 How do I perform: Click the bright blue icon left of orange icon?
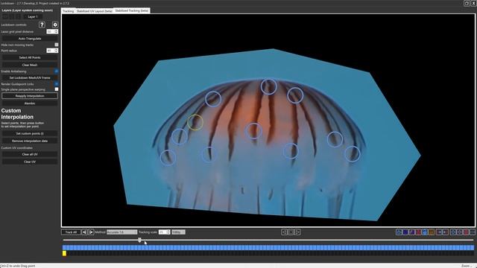[x=425, y=232]
